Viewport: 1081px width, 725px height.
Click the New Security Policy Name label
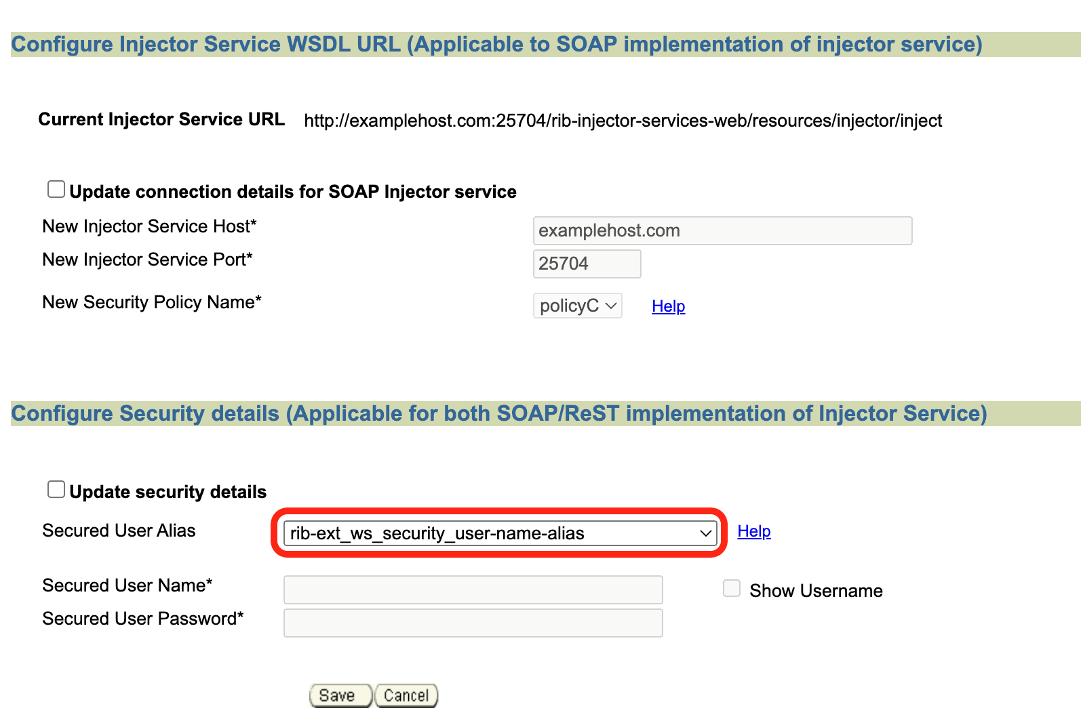[x=152, y=302]
